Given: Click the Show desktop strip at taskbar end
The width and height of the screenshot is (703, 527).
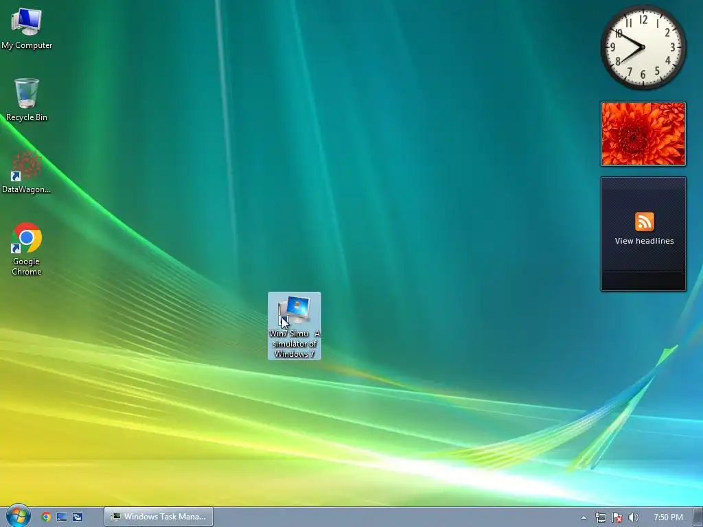Looking at the screenshot, I should point(698,517).
